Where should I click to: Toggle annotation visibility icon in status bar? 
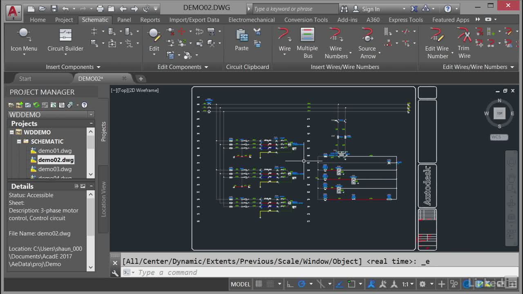[371, 284]
